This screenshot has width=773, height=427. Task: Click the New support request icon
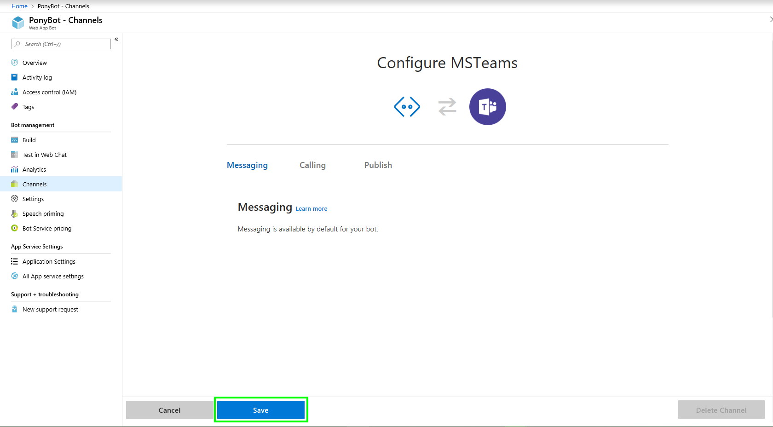pos(15,309)
